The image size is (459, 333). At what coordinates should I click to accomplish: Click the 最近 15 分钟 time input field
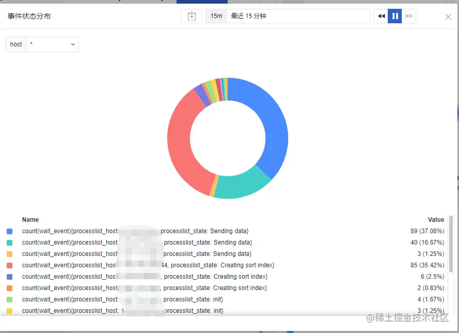pyautogui.click(x=298, y=16)
